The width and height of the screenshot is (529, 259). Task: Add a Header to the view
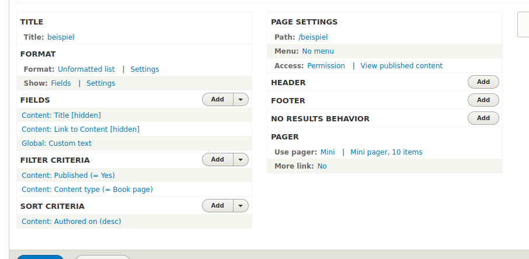(483, 82)
